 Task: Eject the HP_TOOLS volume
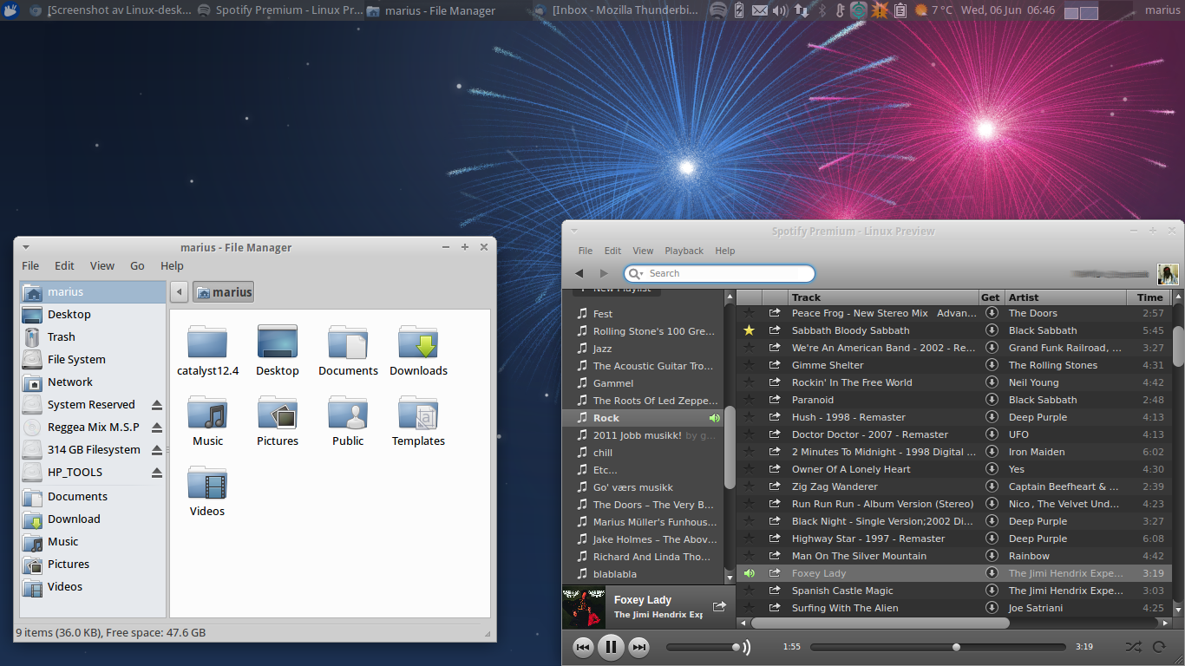[157, 473]
